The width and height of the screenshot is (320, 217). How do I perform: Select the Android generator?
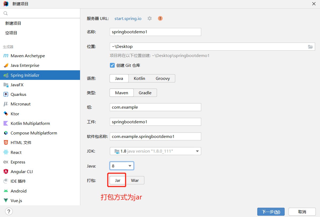click(x=18, y=191)
